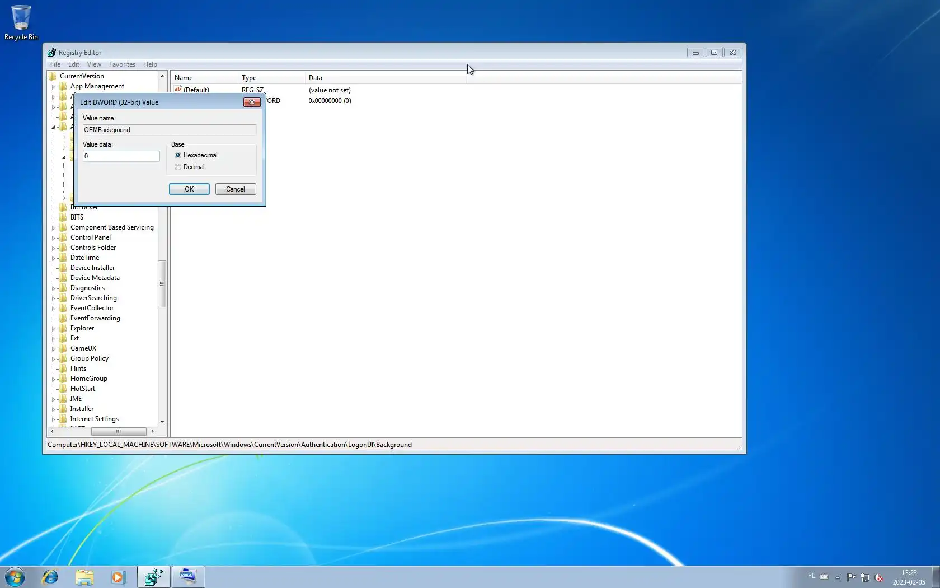940x588 pixels.
Task: Launch Internet Explorer from the taskbar
Action: coord(50,577)
